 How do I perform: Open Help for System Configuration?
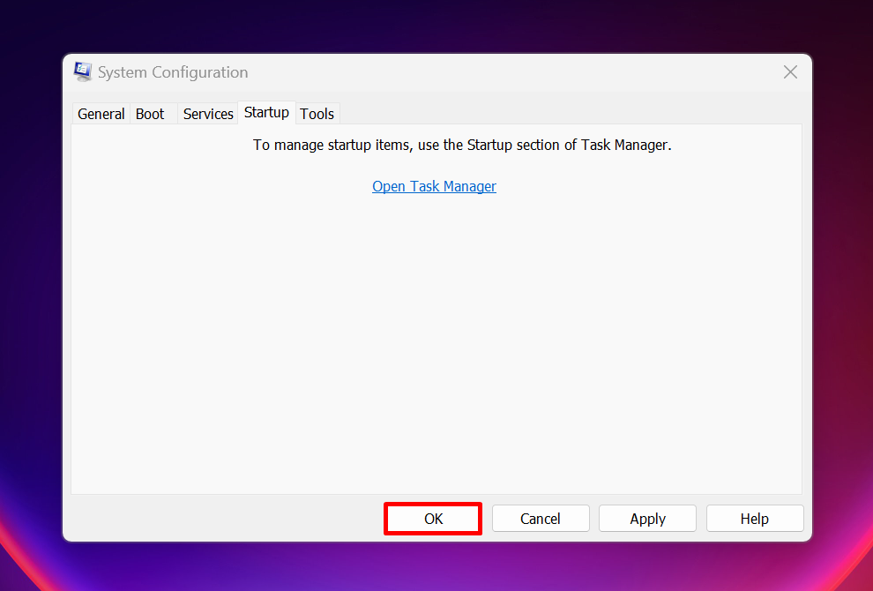[x=755, y=518]
